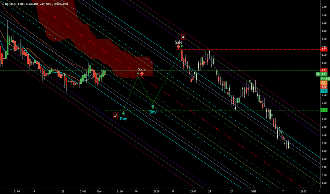Image resolution: width=330 pixels, height=194 pixels.
Task: Click the 24 date on time axis
Action: (210, 191)
